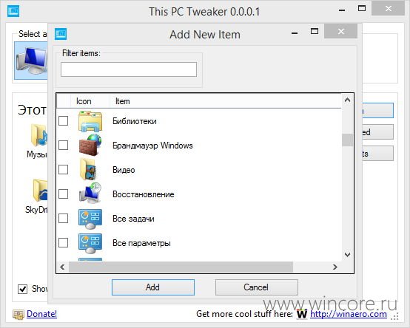
Task: Check the Все задачи checkbox
Action: pos(64,219)
